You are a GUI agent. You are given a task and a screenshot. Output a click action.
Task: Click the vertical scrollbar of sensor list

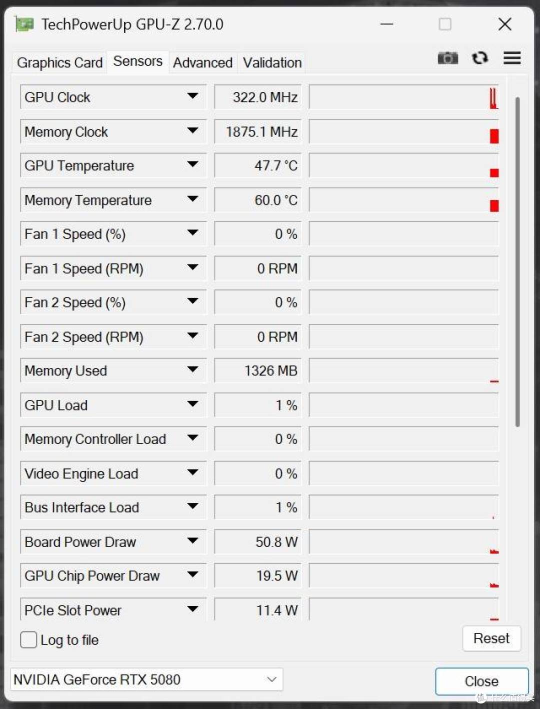coord(517,262)
